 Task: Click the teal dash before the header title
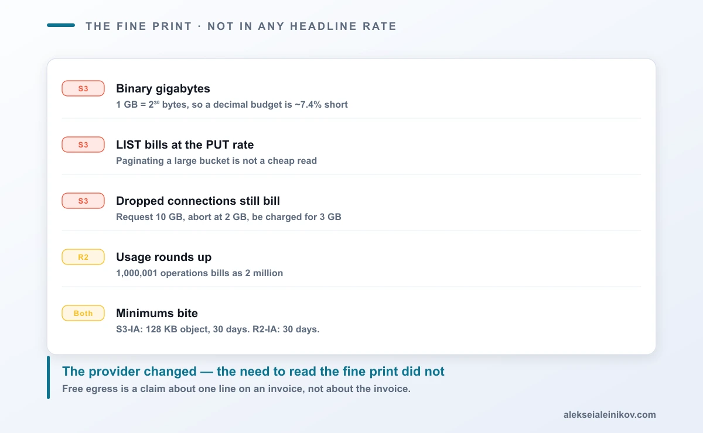coord(61,25)
